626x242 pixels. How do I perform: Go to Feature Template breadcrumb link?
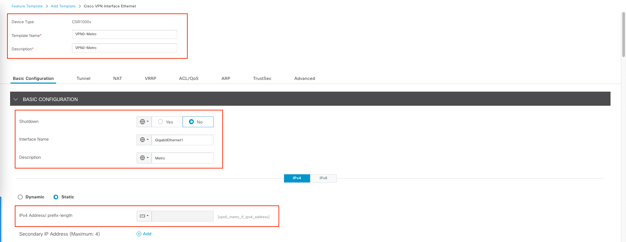pos(27,6)
